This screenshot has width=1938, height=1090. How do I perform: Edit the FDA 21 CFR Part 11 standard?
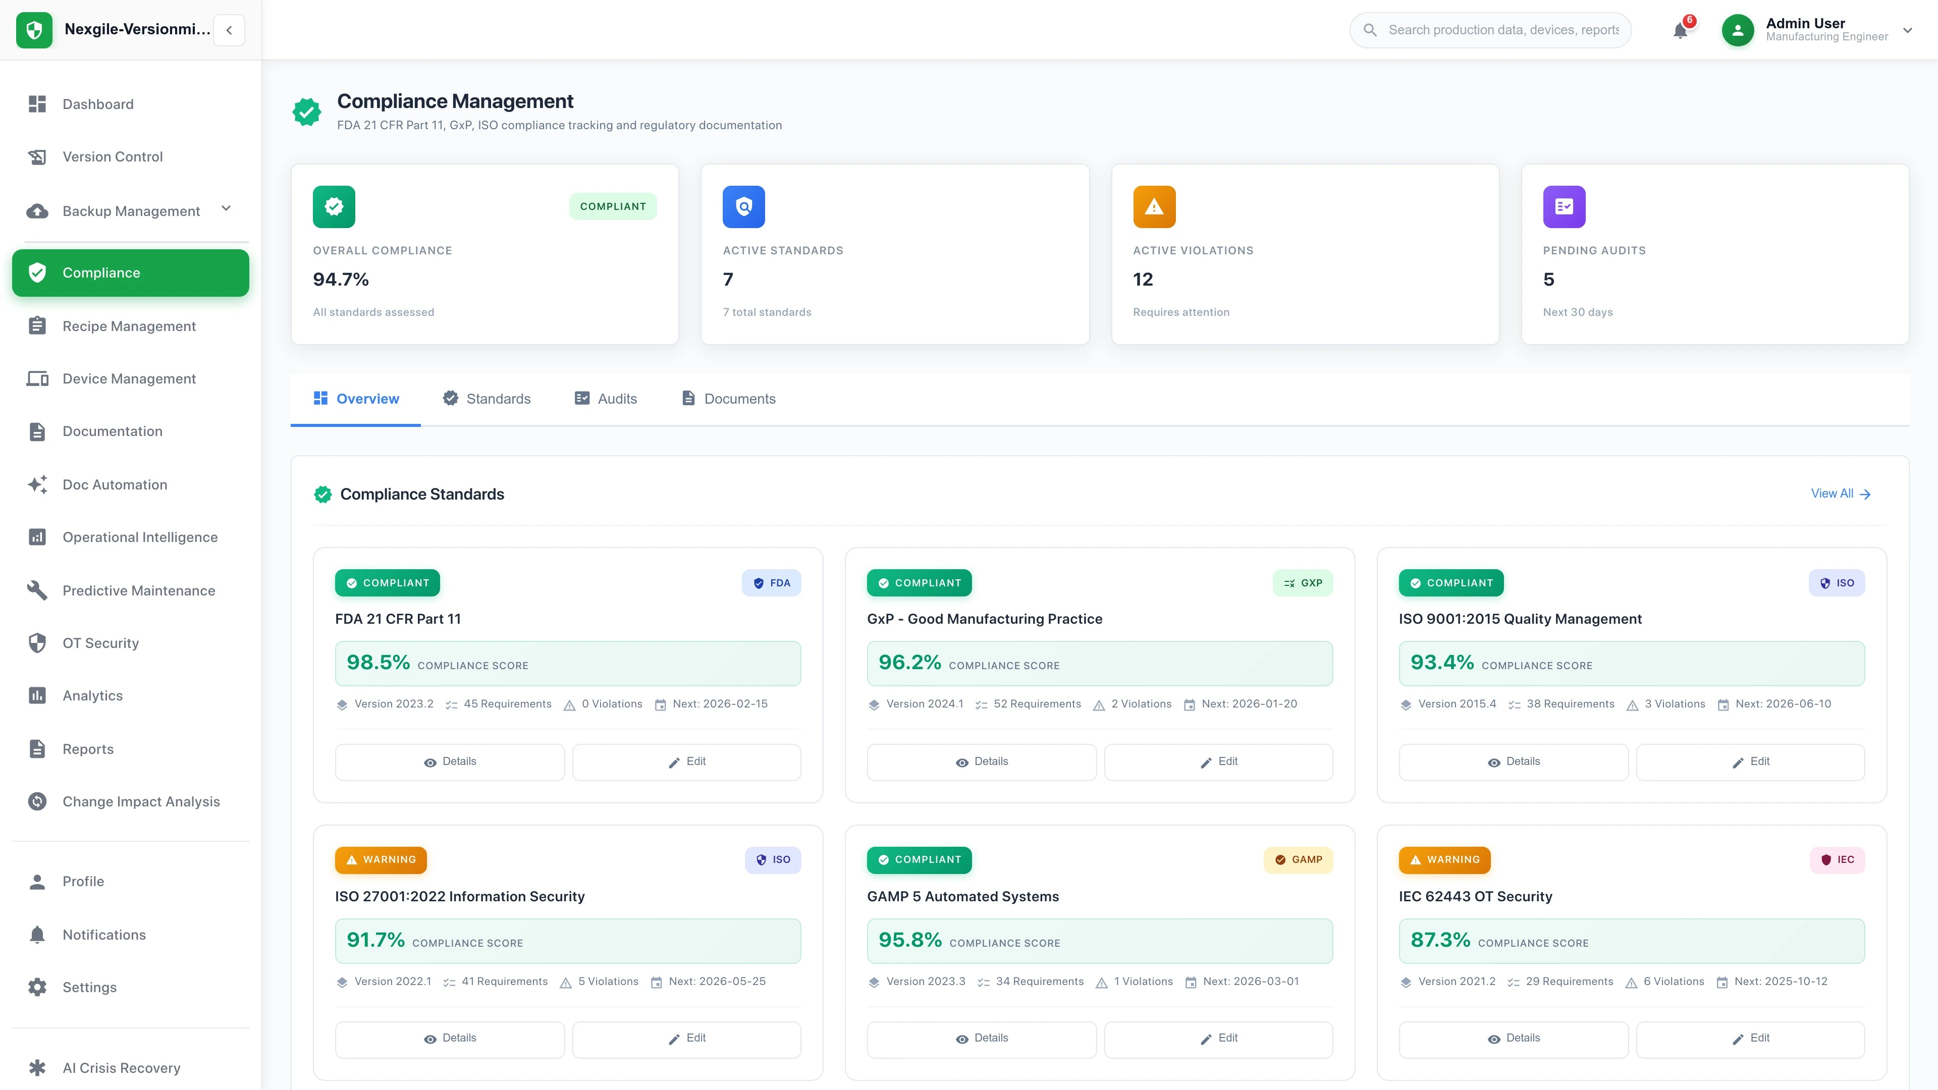pos(686,761)
